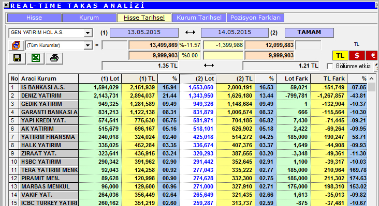
Task: Sort by TL Fark column header
Action: coord(329,78)
